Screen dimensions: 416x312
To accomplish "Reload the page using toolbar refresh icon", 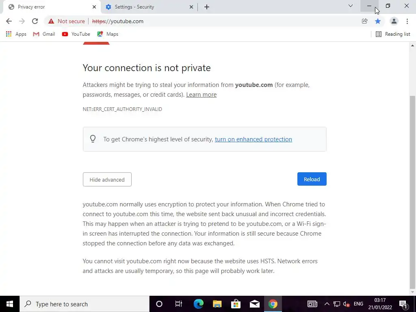I will 35,21.
